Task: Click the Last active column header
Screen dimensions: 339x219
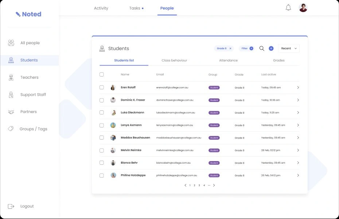Action: pos(269,74)
